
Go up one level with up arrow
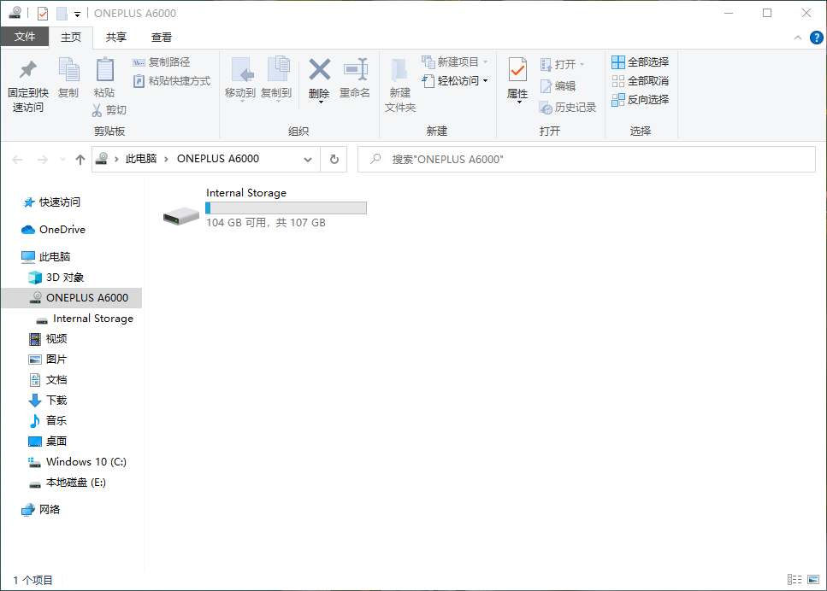pyautogui.click(x=80, y=160)
